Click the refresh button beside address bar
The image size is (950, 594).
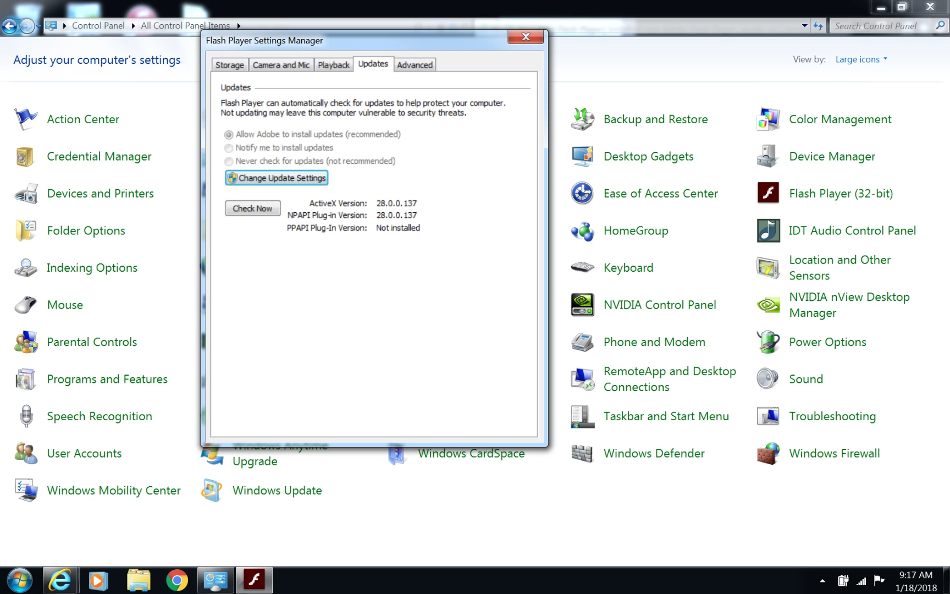click(x=819, y=26)
